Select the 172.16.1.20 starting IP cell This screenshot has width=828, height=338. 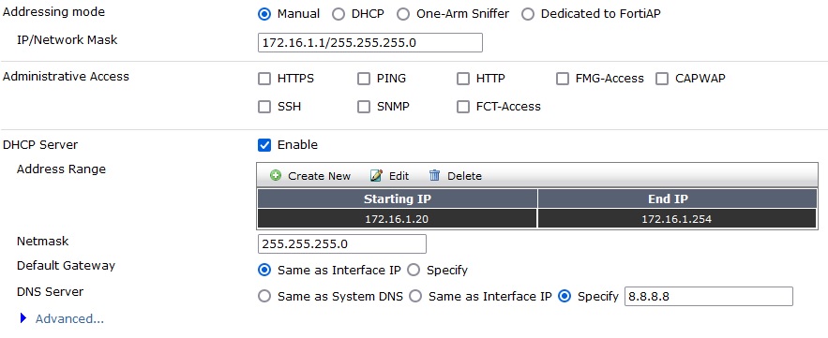(x=397, y=219)
